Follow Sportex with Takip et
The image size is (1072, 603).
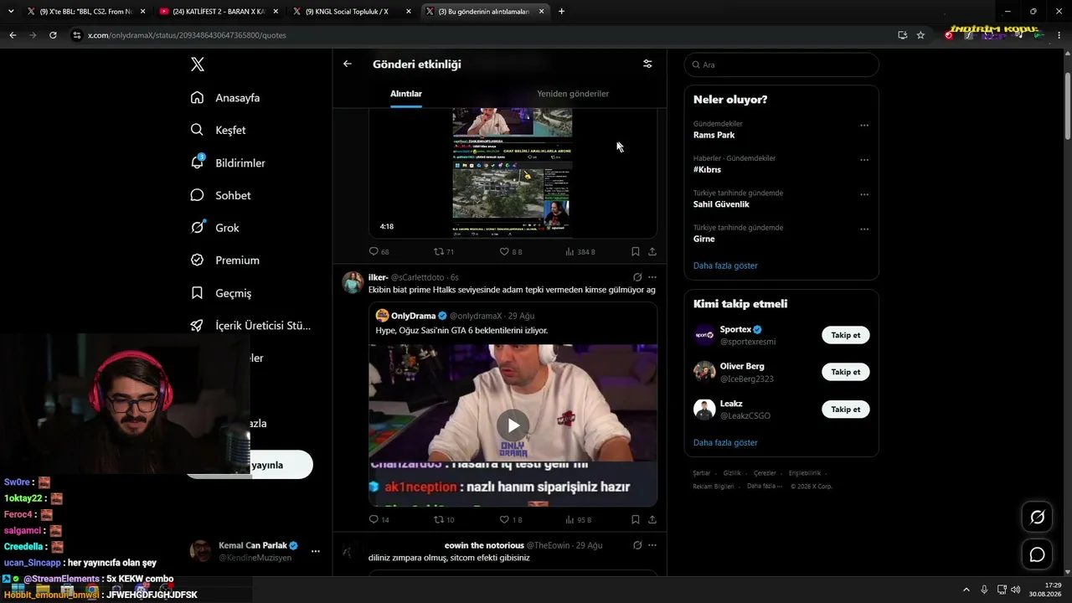pos(846,335)
